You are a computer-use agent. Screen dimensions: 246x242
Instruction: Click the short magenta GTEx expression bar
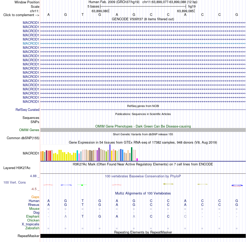pyautogui.click(x=137, y=159)
